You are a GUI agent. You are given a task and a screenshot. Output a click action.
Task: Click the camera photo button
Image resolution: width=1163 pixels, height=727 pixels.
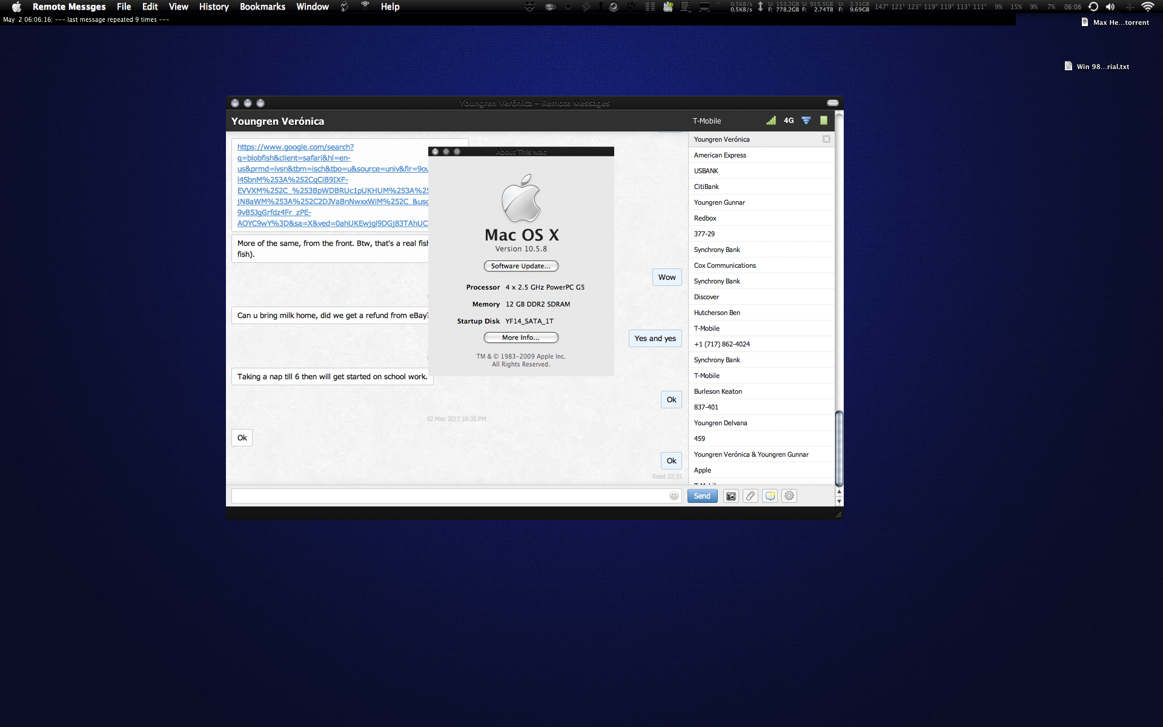click(x=731, y=496)
